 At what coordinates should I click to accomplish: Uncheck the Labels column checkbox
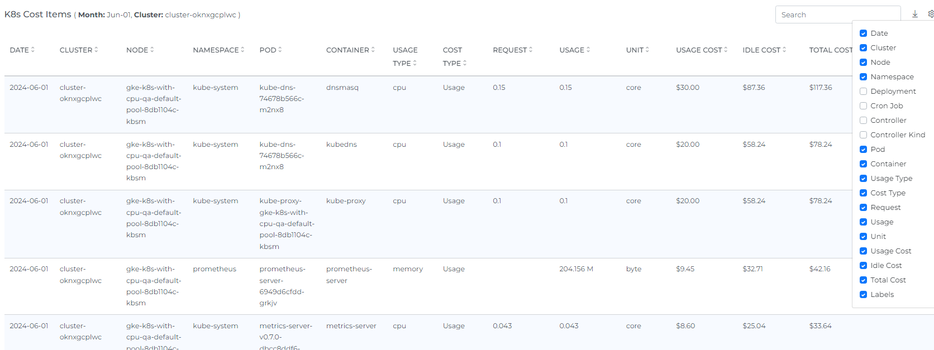(863, 295)
